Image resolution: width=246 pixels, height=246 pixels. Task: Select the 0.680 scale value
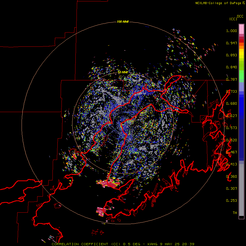232,104
